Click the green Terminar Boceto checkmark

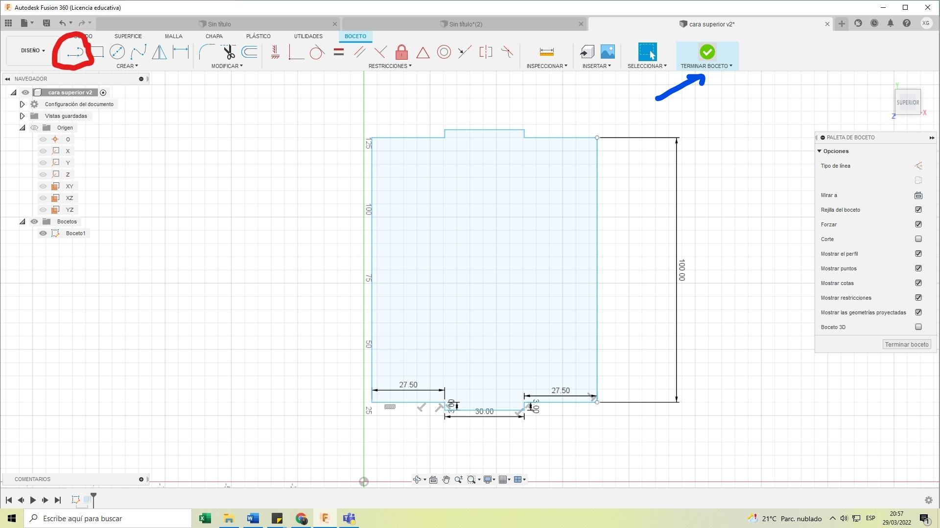(706, 52)
